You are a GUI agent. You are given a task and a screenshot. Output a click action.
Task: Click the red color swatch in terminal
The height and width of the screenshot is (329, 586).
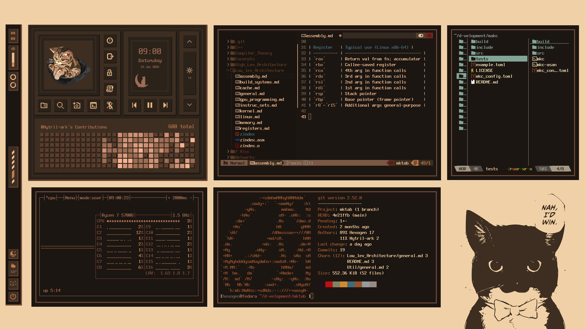point(329,285)
